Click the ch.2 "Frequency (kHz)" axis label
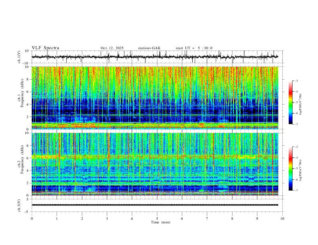This screenshot has width=318, height=245. (x=22, y=159)
